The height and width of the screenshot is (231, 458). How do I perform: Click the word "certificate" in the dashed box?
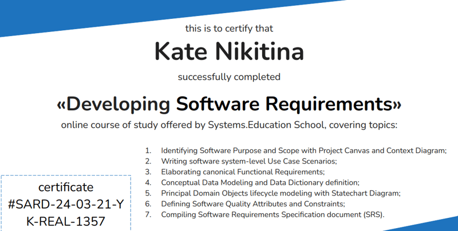click(66, 188)
